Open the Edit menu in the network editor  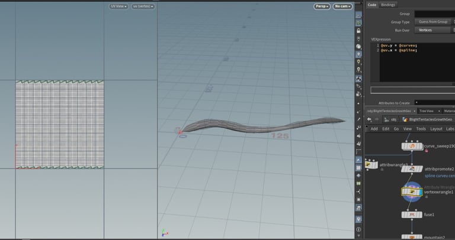pos(386,129)
